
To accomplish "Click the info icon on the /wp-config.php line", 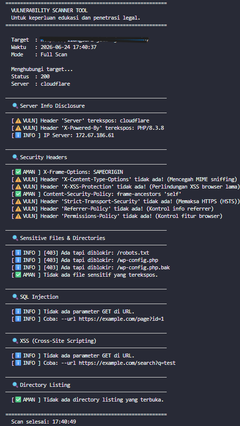I will pyautogui.click(x=18, y=260).
